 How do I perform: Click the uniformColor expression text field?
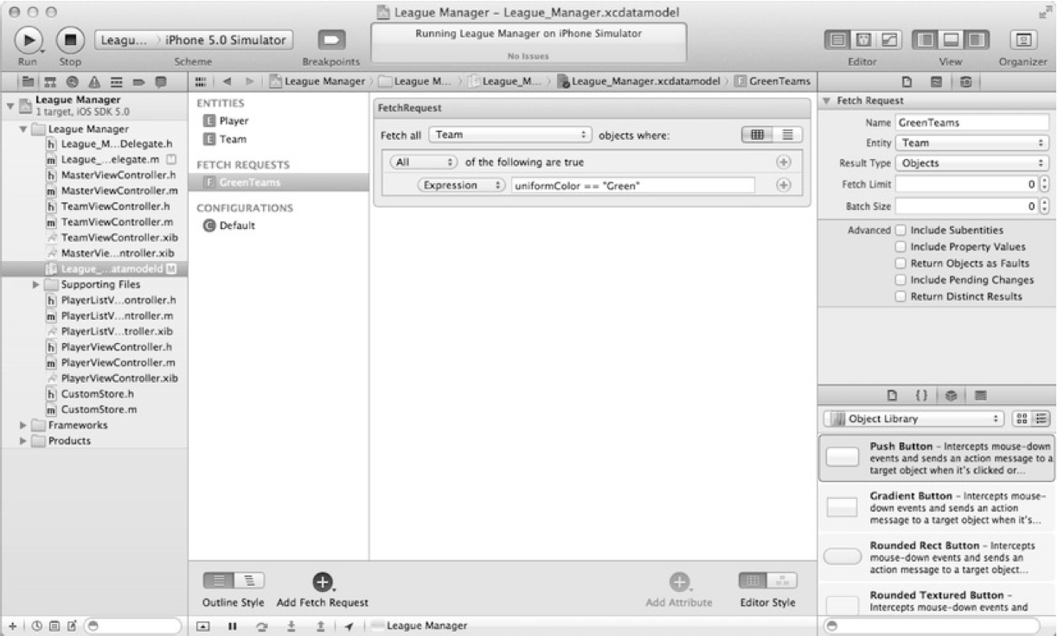632,185
